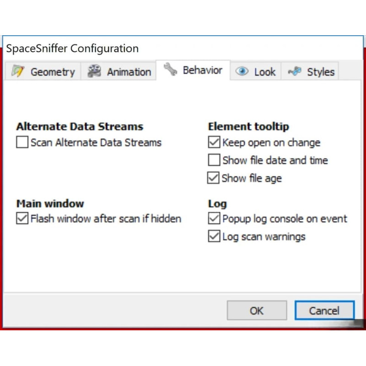Open the Animation tab
Screen dimensions: 366x366
[118, 71]
